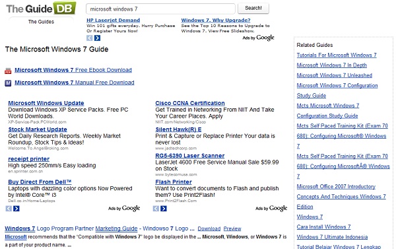Screen dimensions: 396x249
Task: Show next ads in right ad block
Action: 164,209
